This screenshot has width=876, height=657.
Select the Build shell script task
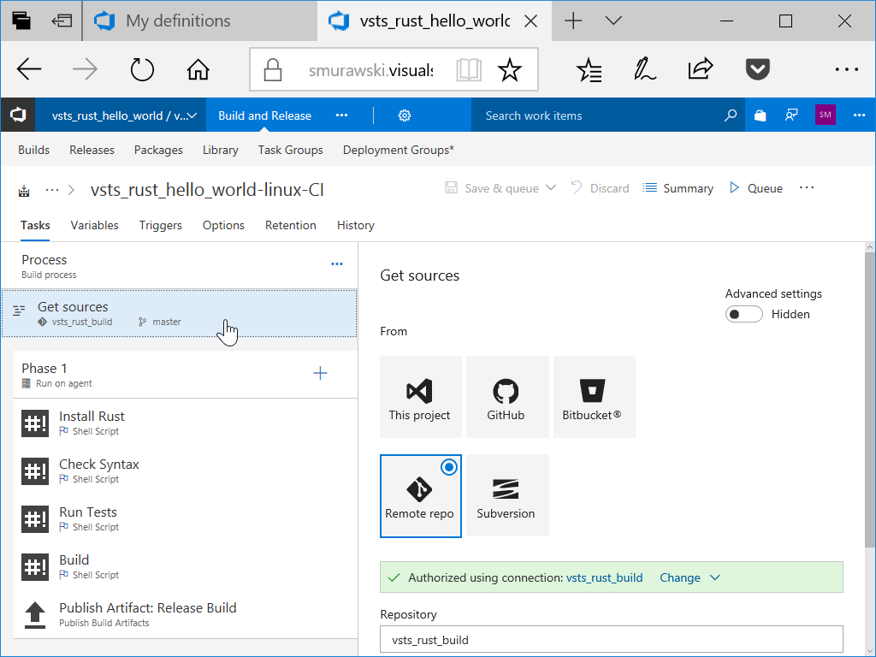[185, 567]
